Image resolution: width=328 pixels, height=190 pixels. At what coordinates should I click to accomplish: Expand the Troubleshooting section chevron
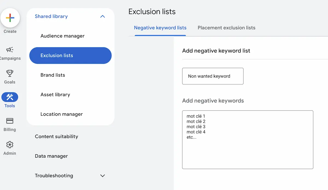point(102,176)
